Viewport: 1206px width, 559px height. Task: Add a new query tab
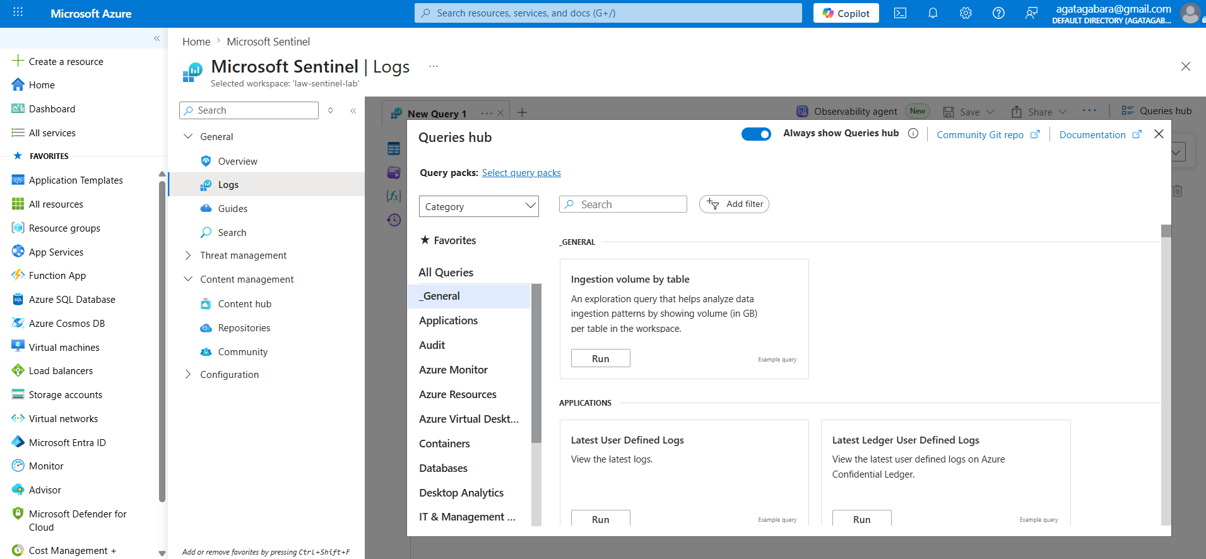pyautogui.click(x=522, y=113)
